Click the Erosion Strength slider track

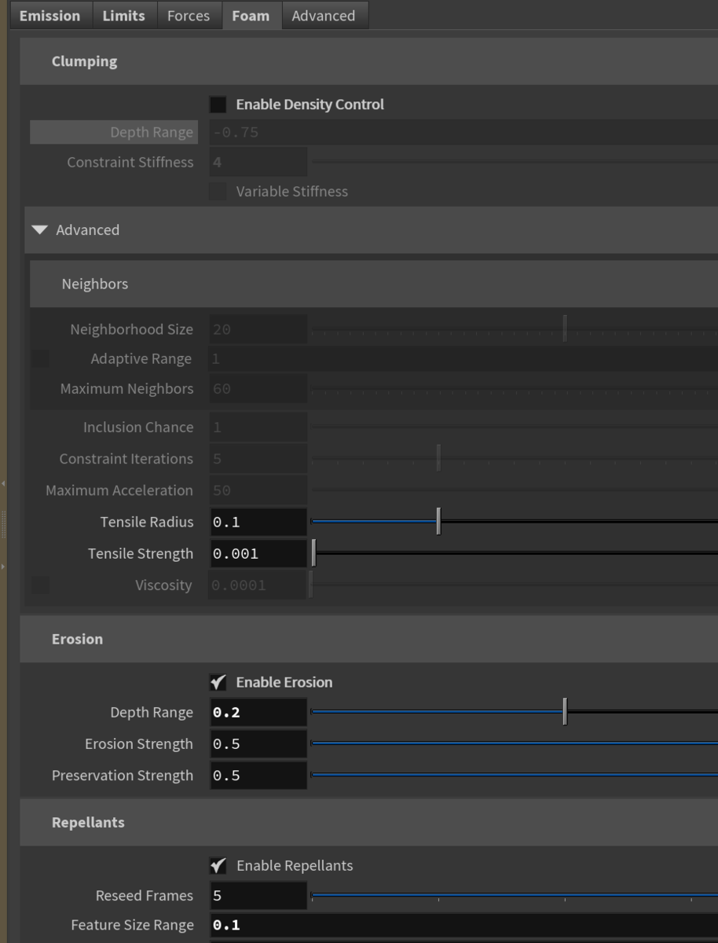point(515,743)
